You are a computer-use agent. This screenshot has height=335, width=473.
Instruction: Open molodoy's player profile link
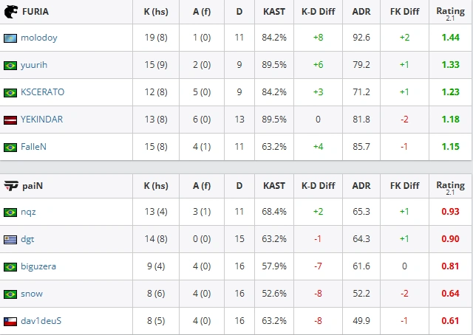39,38
